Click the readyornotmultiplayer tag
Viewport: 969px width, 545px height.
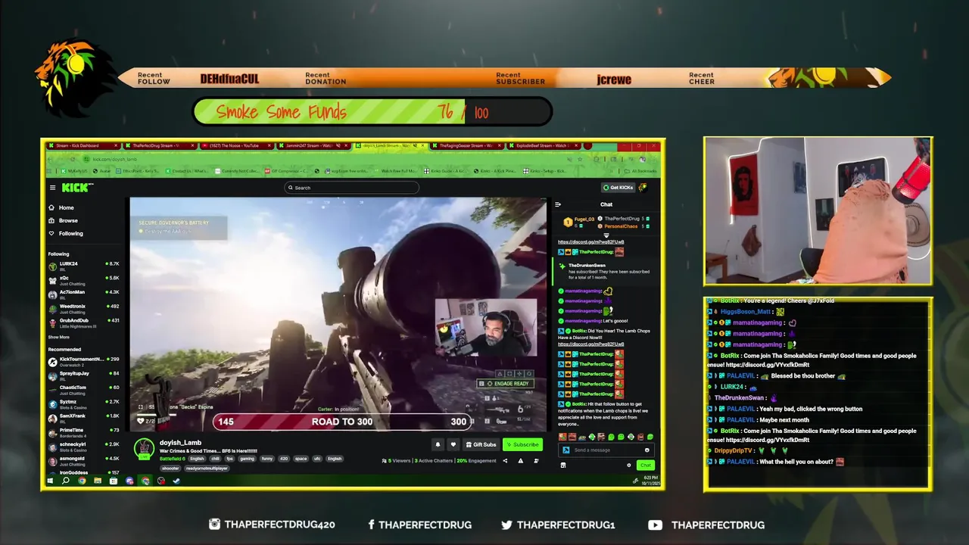coord(206,469)
